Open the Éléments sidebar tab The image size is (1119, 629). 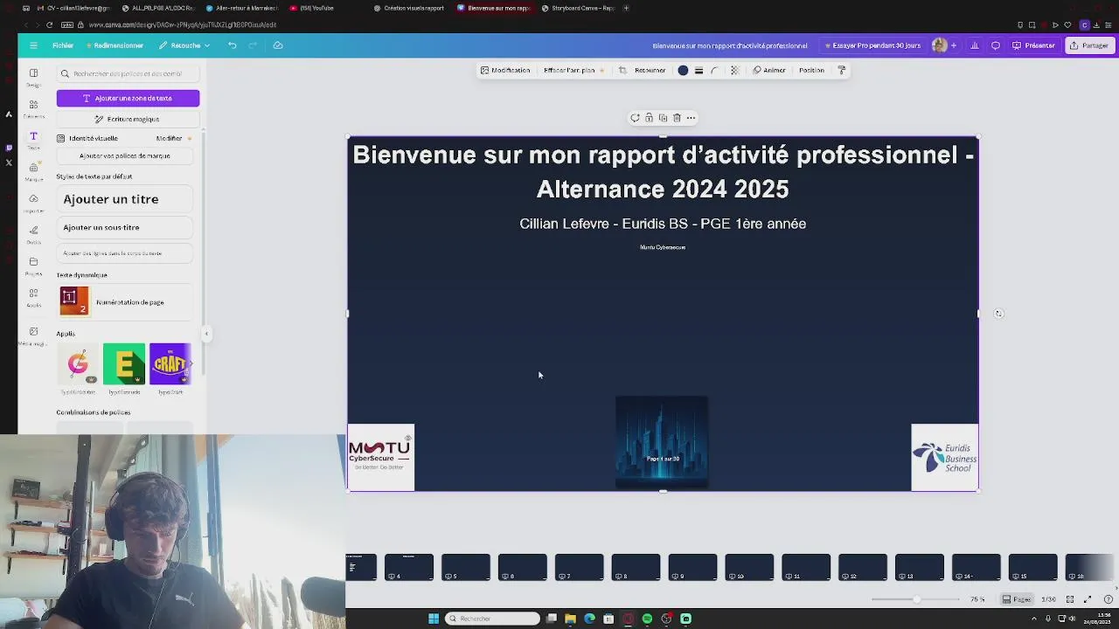[x=33, y=108]
